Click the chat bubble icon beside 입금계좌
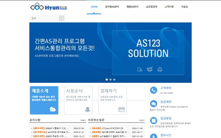This screenshot has width=221, height=138. click(154, 104)
